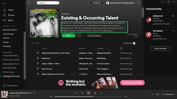The width and height of the screenshot is (177, 99).
Task: Click the UPGRADE button
Action: (97, 3)
